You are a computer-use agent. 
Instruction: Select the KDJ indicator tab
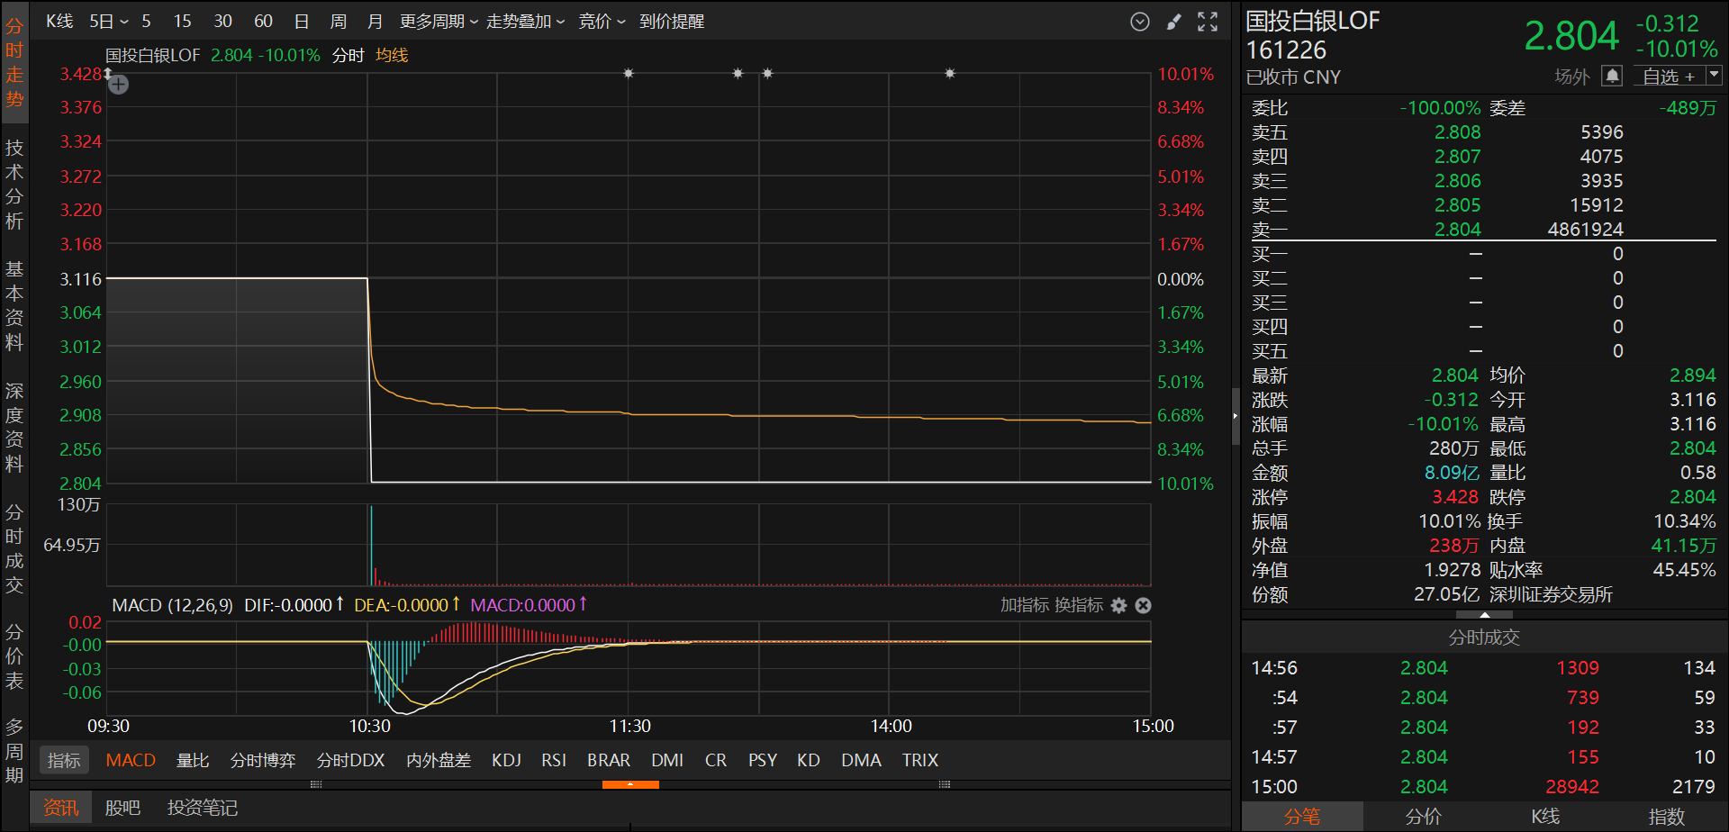[x=506, y=760]
